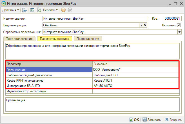The image size is (185, 124).
Task: Click the Записать save button
Action: point(151,120)
